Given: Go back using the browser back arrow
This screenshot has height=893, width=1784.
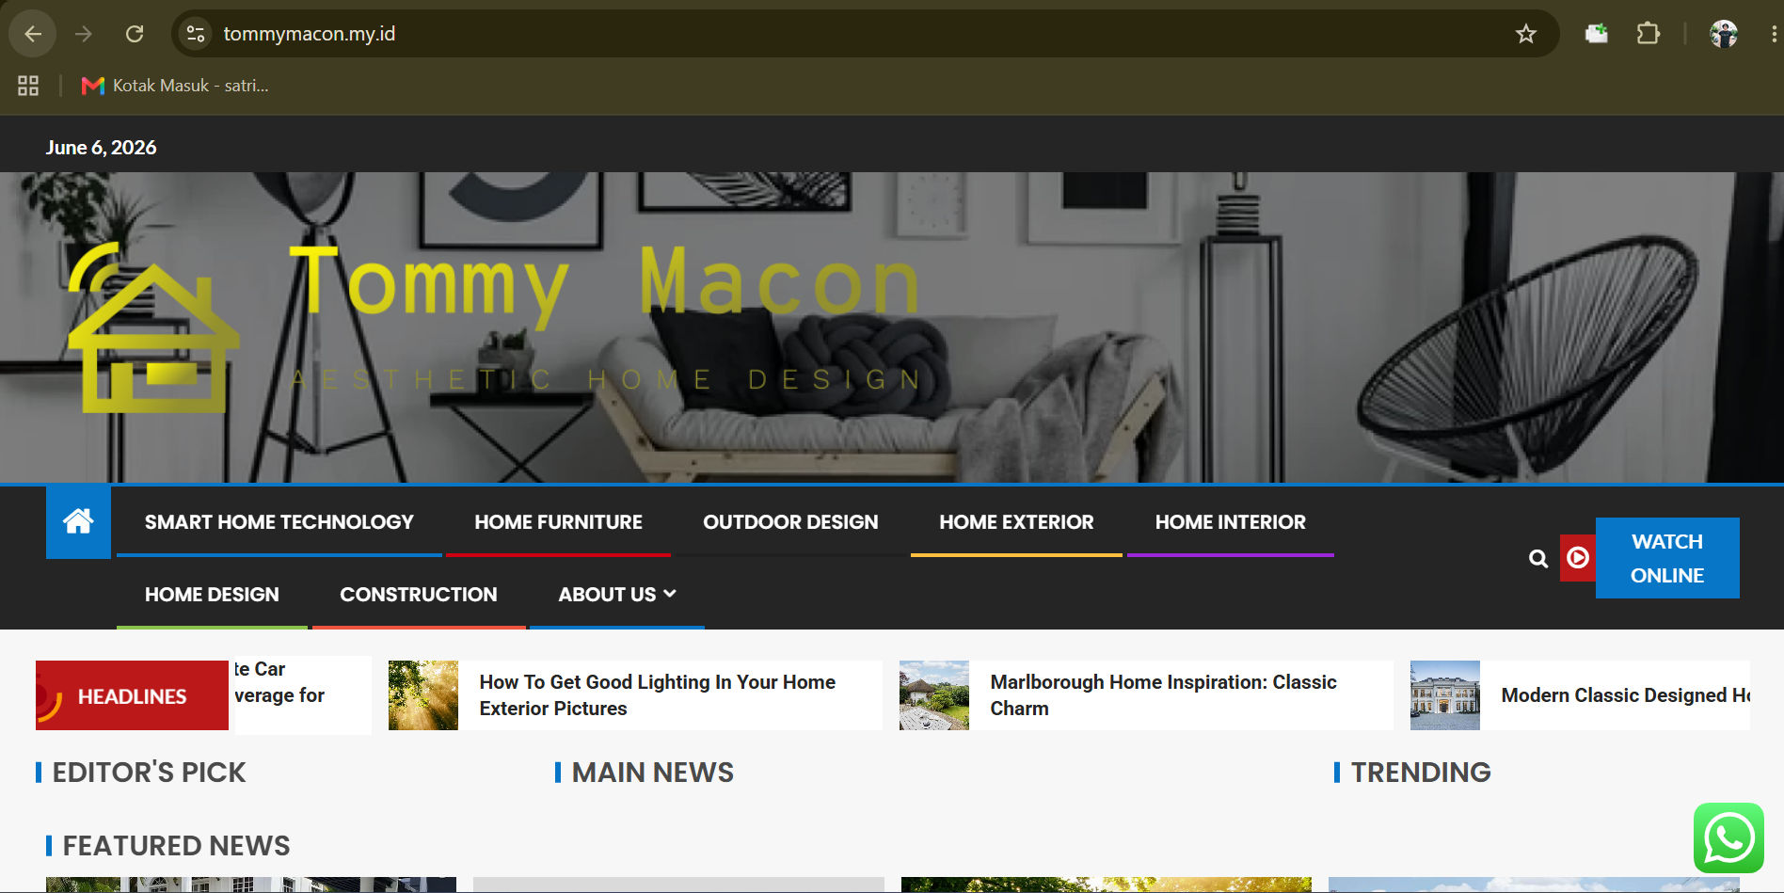Looking at the screenshot, I should point(33,34).
